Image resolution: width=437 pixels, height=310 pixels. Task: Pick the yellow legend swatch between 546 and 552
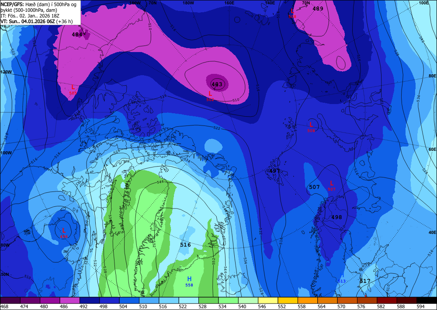pos(268,300)
